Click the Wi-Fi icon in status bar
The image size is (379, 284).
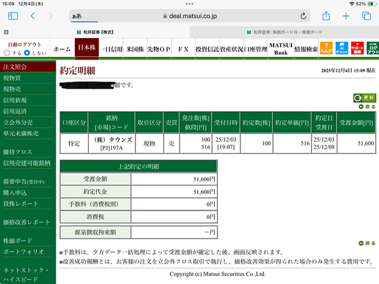point(352,4)
